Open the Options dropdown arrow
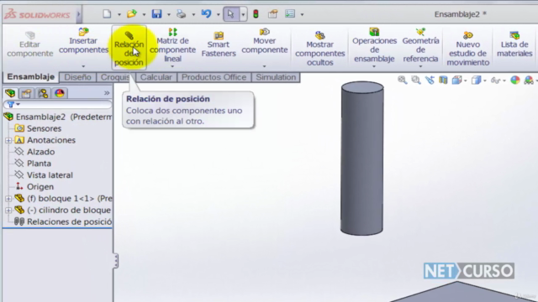This screenshot has height=302, width=538. 302,15
